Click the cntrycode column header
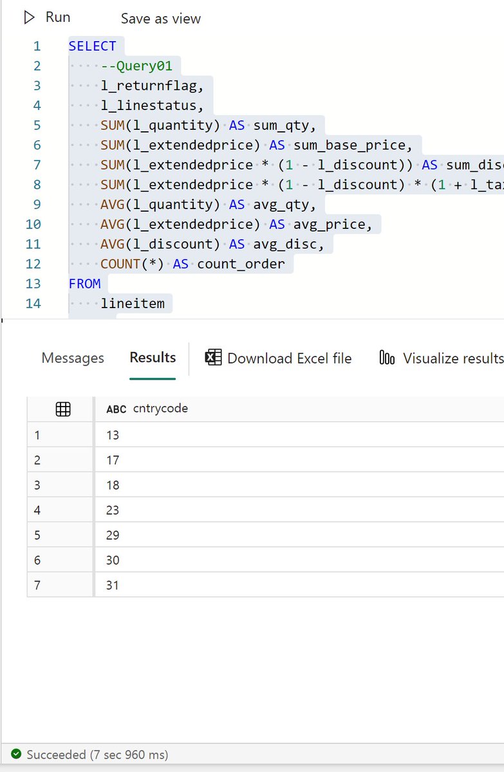Viewport: 504px width, 772px height. (299, 409)
